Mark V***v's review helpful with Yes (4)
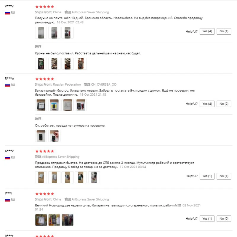 (207, 31)
